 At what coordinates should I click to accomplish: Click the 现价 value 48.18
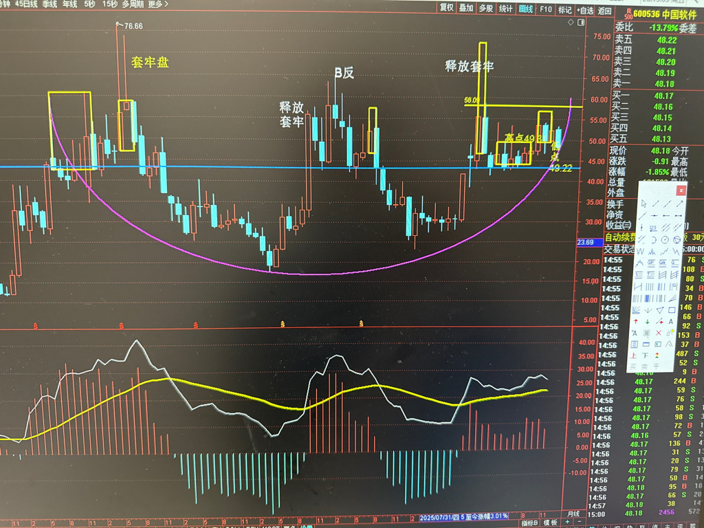(660, 151)
